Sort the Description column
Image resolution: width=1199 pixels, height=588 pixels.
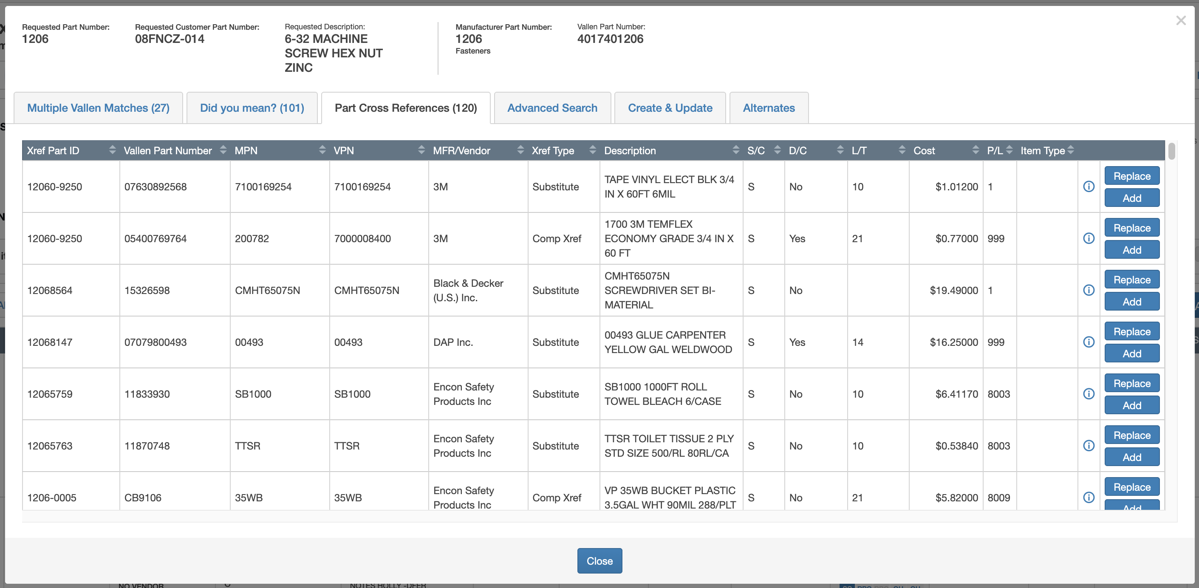(x=735, y=150)
